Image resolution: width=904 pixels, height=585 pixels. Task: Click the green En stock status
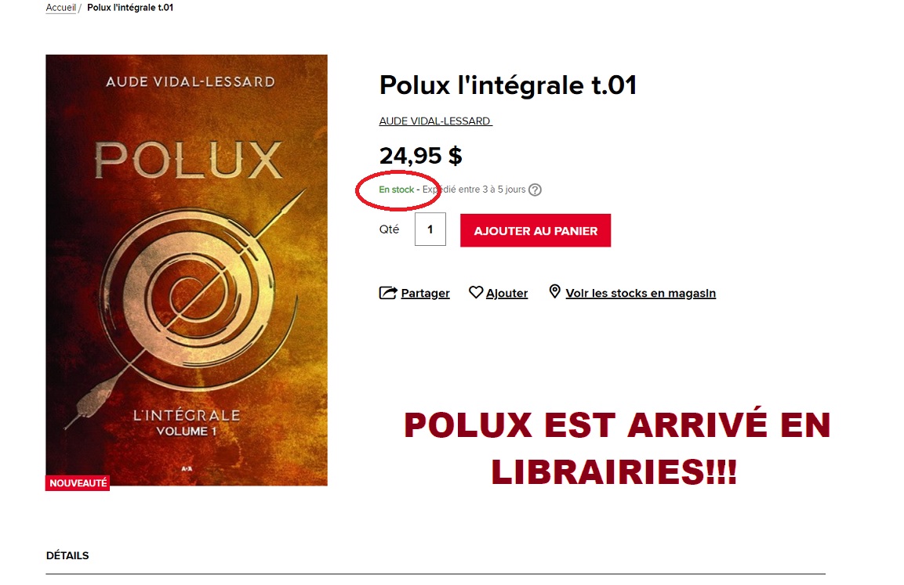pos(396,190)
